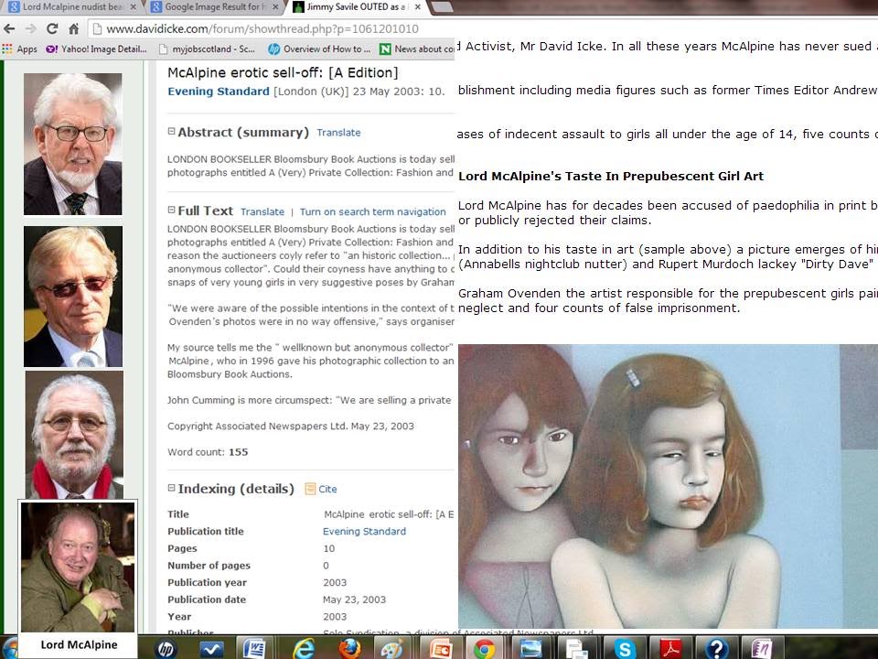This screenshot has height=659, width=878.
Task: Switch to the Lord Mcalpine nudist tab
Action: click(70, 6)
